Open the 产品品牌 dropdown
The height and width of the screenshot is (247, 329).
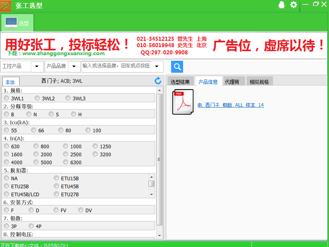pos(74,66)
